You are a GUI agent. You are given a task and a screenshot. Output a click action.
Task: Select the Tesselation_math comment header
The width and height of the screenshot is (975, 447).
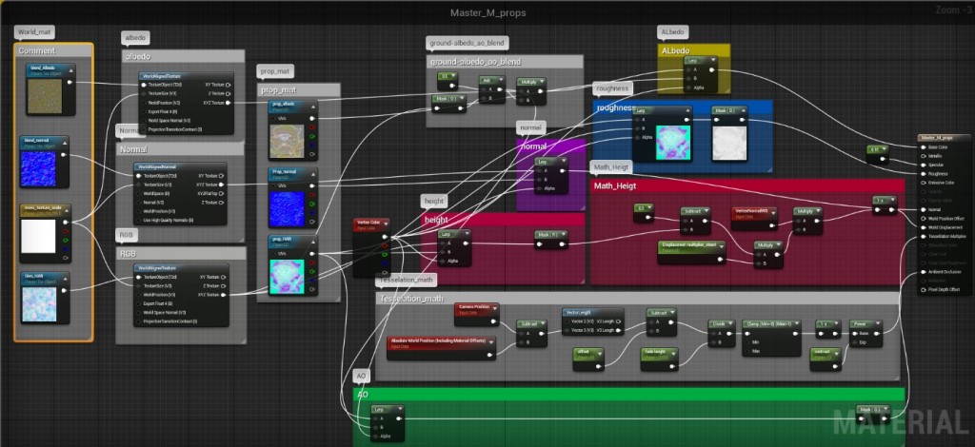coord(637,298)
